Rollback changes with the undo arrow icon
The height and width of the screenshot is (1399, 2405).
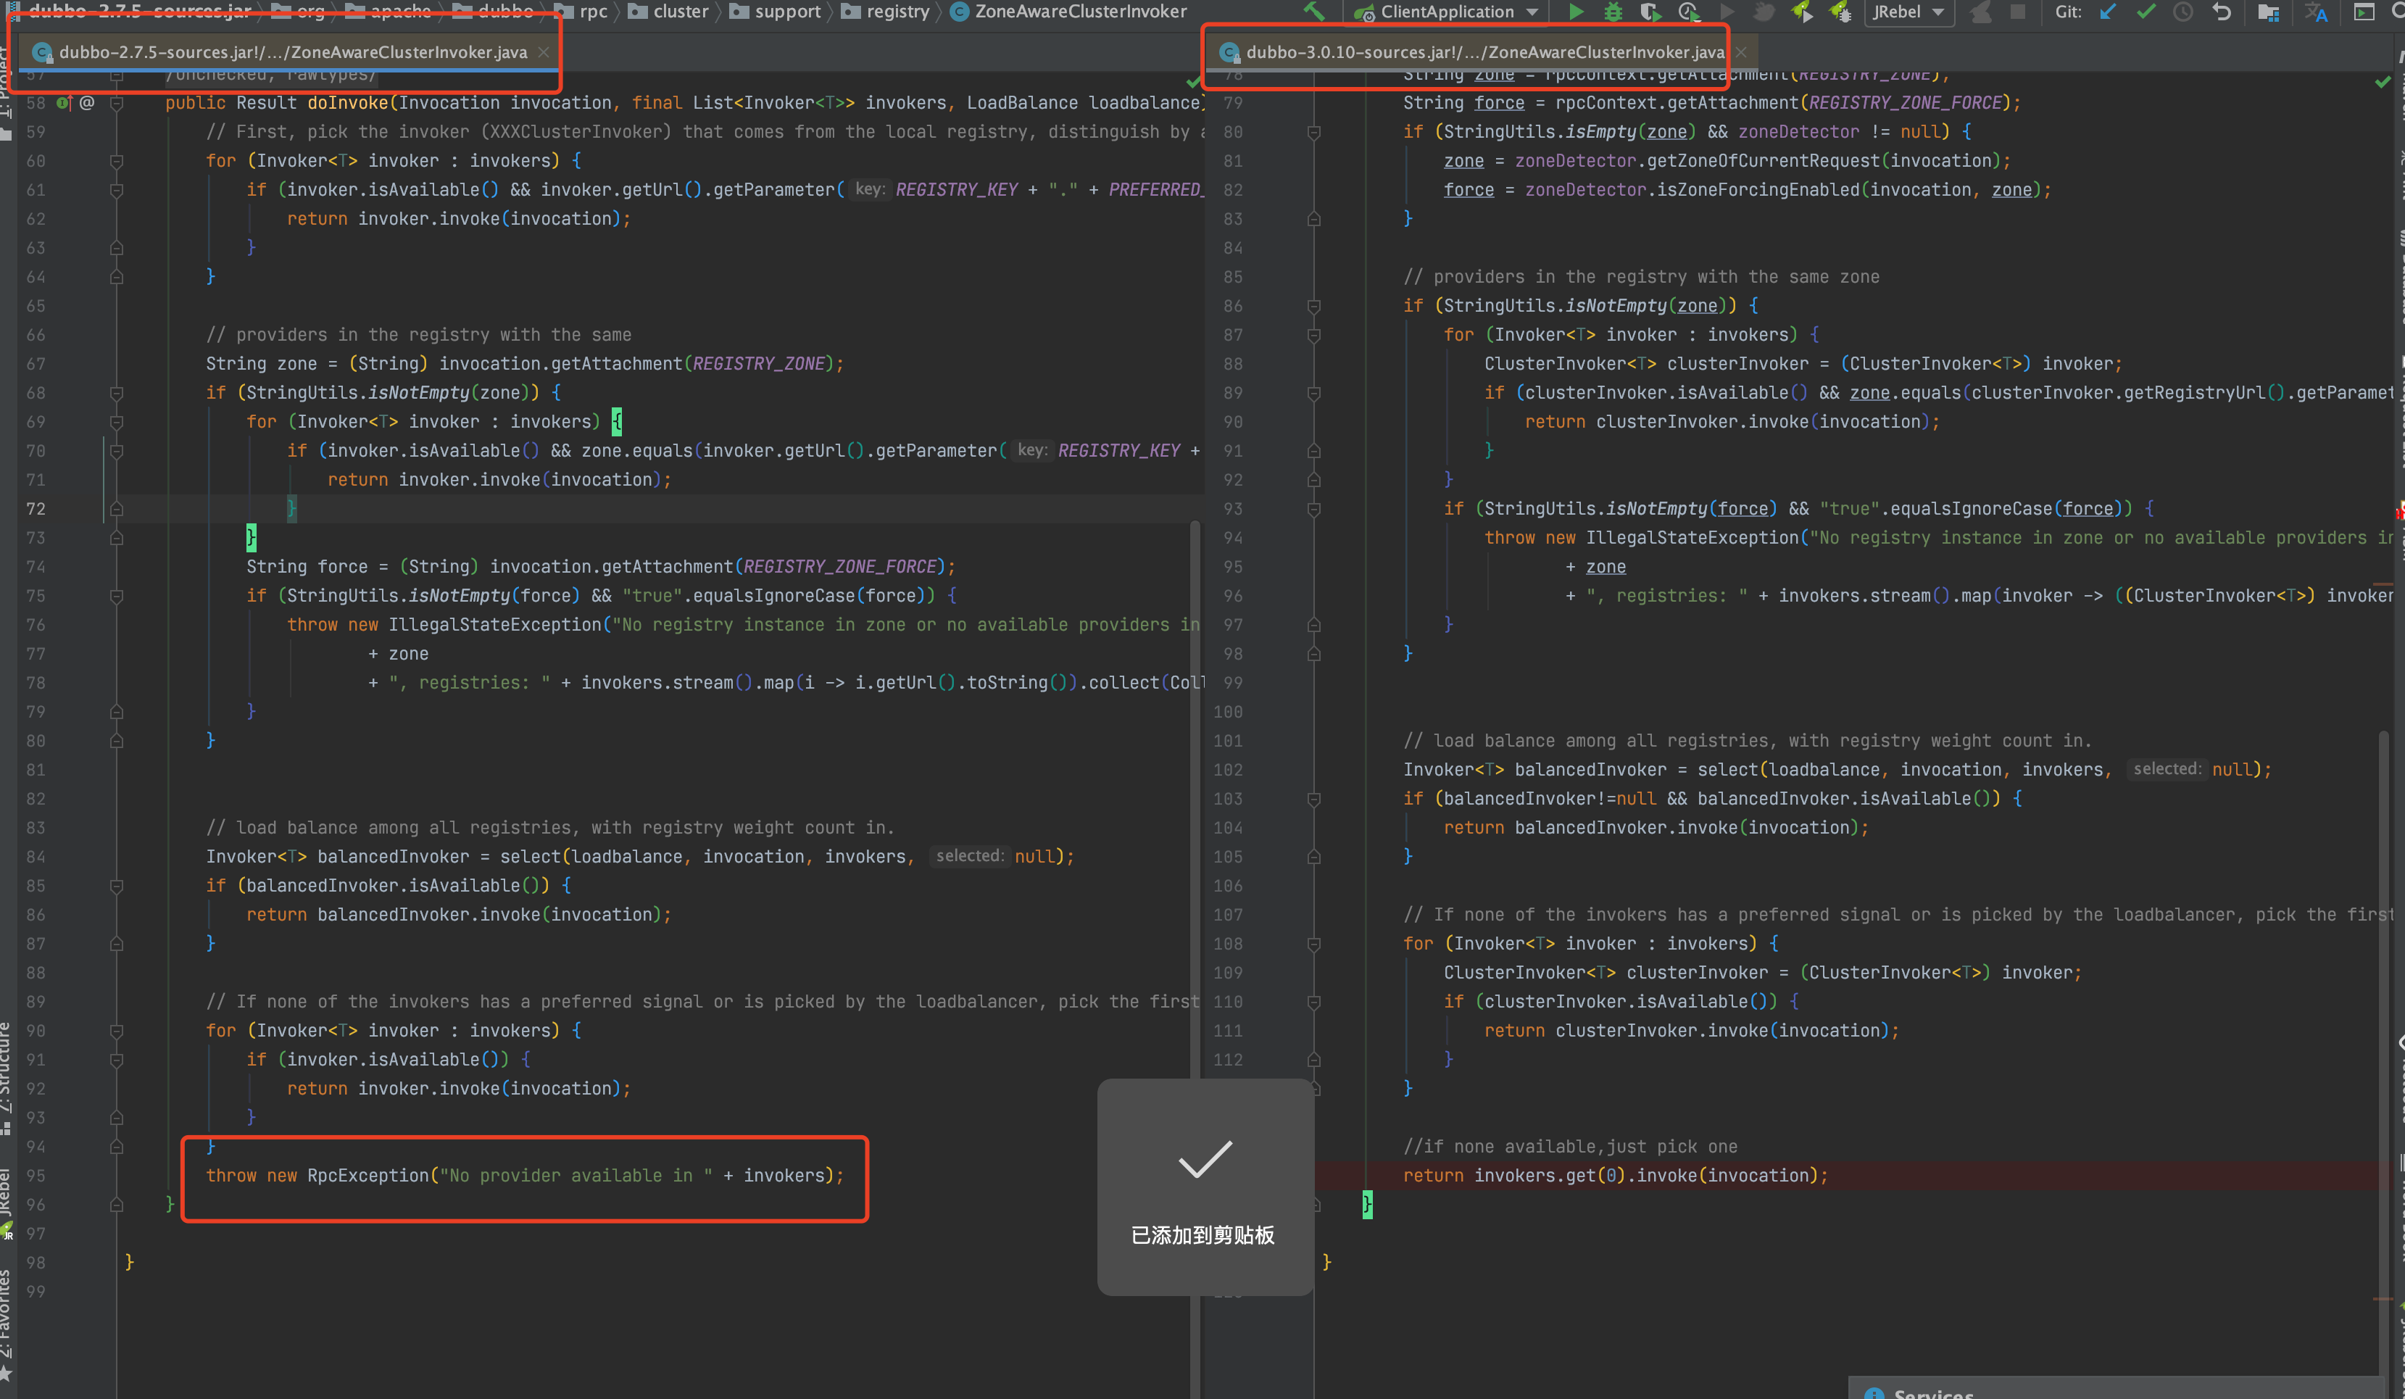[x=2222, y=12]
